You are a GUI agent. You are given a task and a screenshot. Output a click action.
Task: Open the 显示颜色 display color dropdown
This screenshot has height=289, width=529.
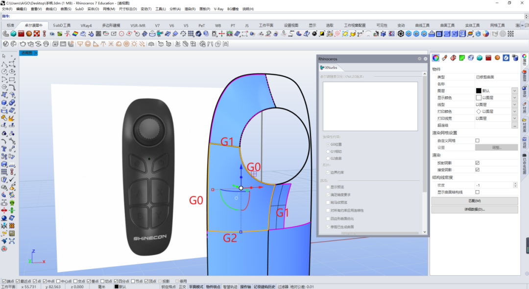click(x=514, y=98)
